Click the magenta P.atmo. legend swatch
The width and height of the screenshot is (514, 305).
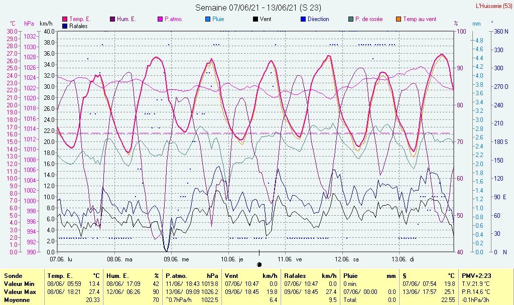[x=160, y=19]
